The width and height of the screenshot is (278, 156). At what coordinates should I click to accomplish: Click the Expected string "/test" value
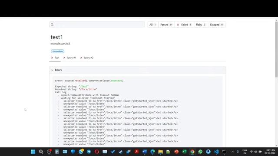(84, 87)
